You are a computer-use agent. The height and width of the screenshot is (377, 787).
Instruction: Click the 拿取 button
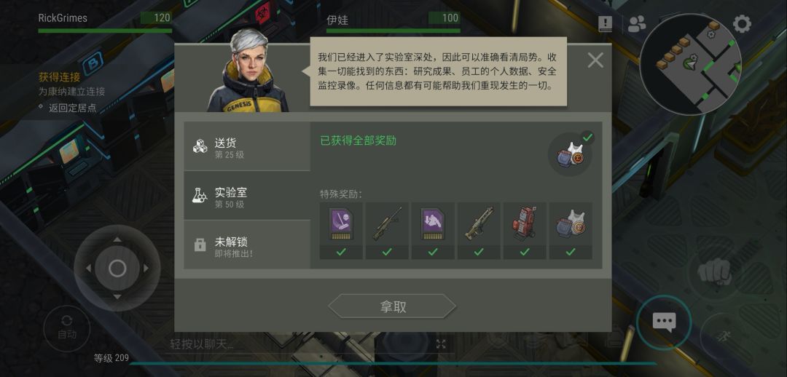pyautogui.click(x=393, y=306)
